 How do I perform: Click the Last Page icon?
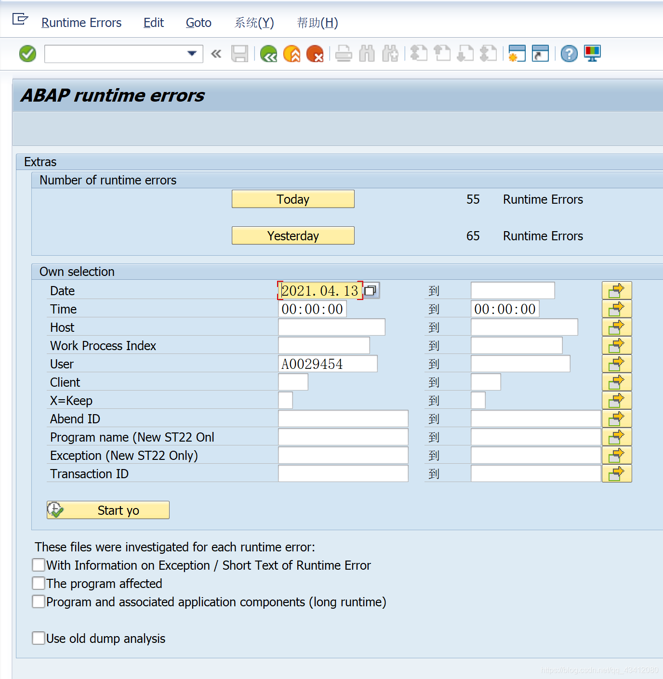[488, 53]
